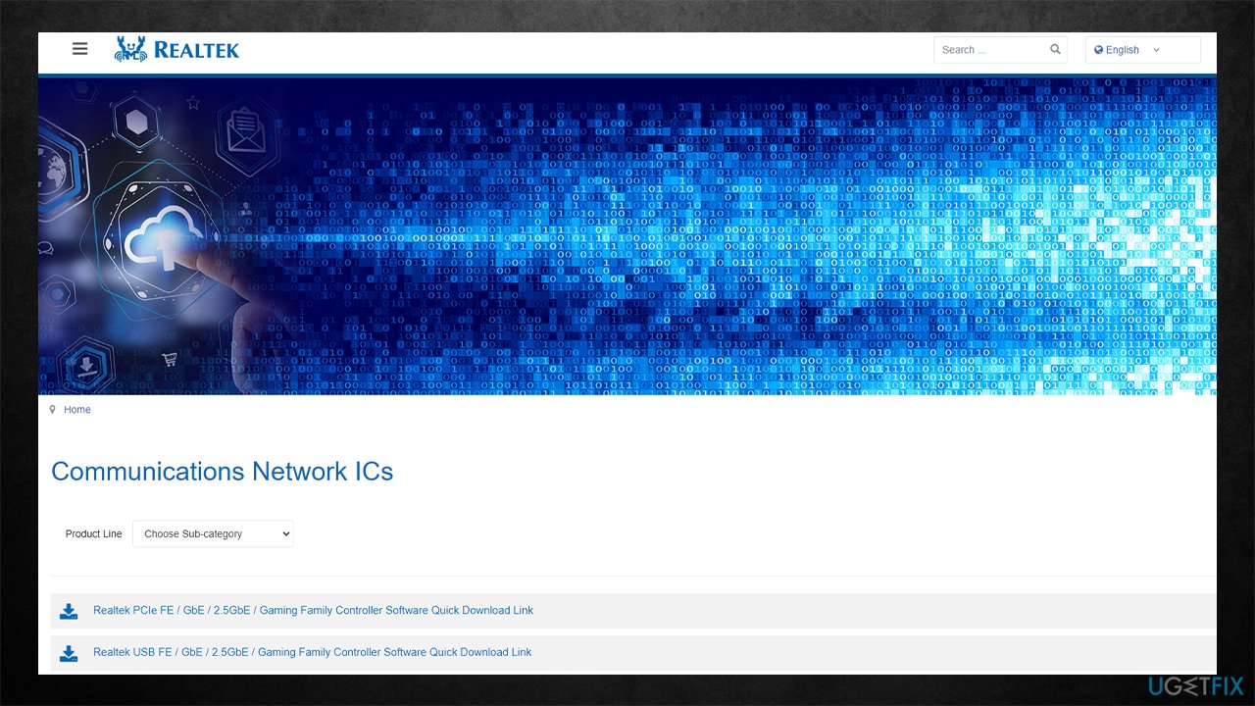Click the location pin breadcrumb icon

(x=52, y=409)
